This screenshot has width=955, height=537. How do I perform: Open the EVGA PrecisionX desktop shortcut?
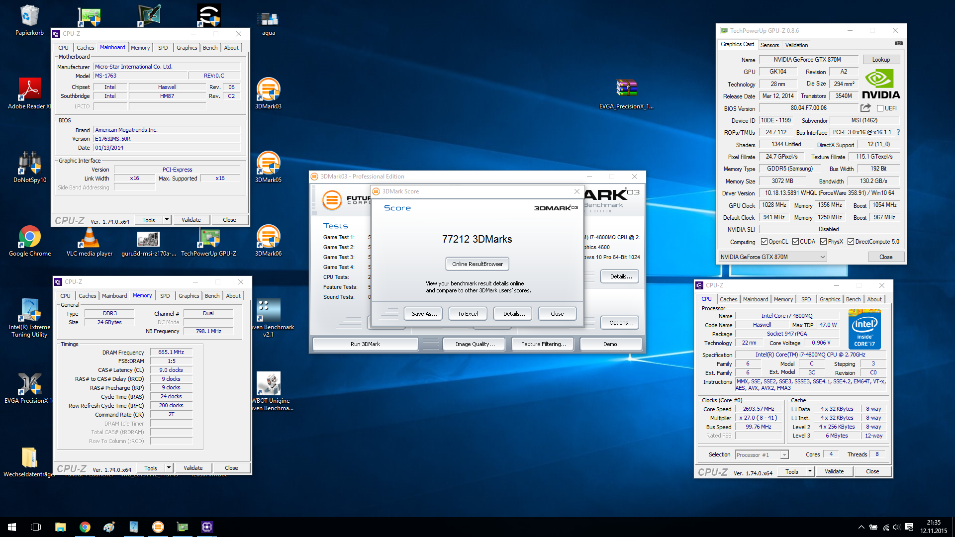29,388
